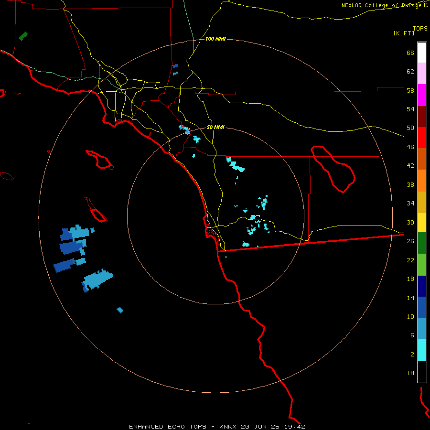Select the light pink legend color band

pos(422,73)
